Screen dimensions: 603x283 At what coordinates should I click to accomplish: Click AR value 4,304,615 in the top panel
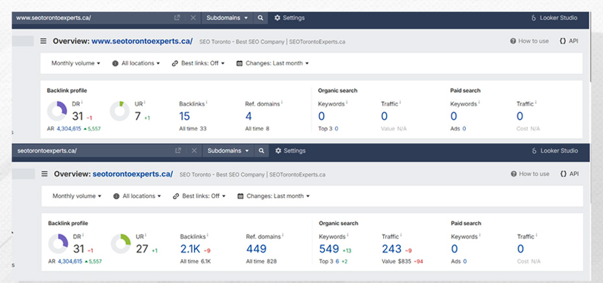click(x=69, y=129)
